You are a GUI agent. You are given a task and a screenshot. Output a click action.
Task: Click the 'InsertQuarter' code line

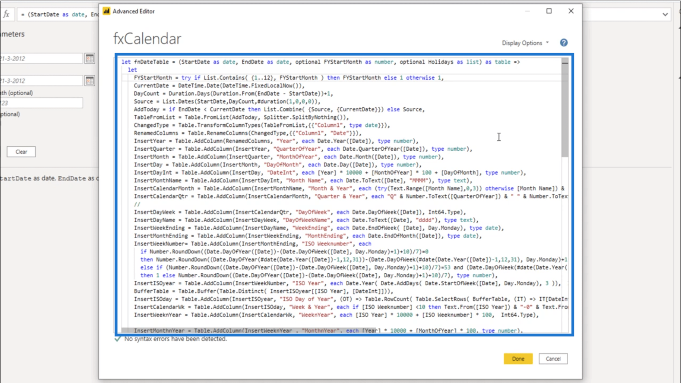click(x=303, y=149)
